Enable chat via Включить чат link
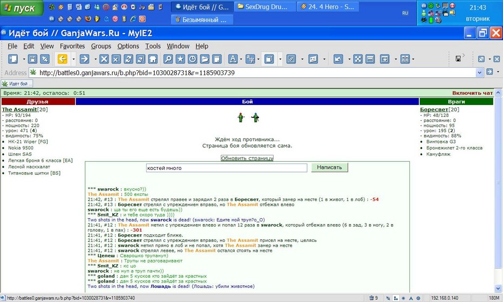The width and height of the screenshot is (503, 302). click(x=473, y=93)
